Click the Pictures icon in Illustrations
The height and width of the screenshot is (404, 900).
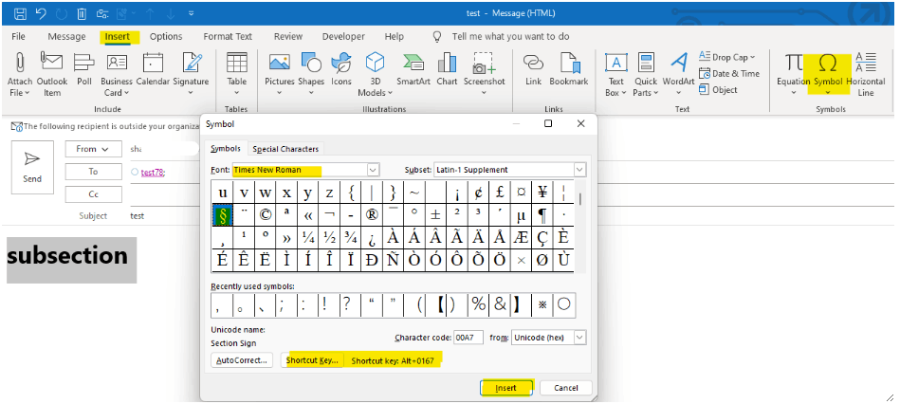[x=279, y=64]
